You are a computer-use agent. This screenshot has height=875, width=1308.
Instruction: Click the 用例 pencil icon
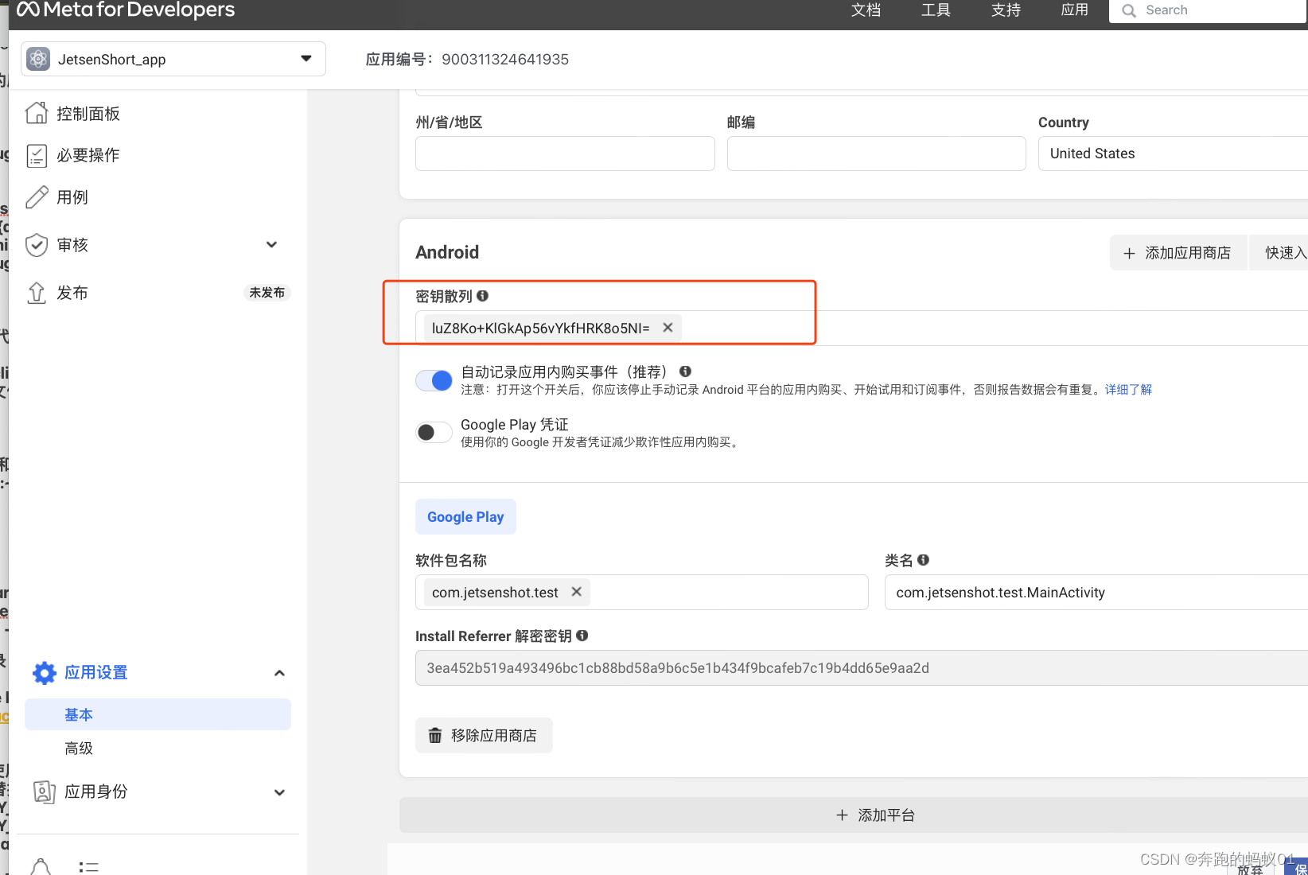tap(37, 197)
